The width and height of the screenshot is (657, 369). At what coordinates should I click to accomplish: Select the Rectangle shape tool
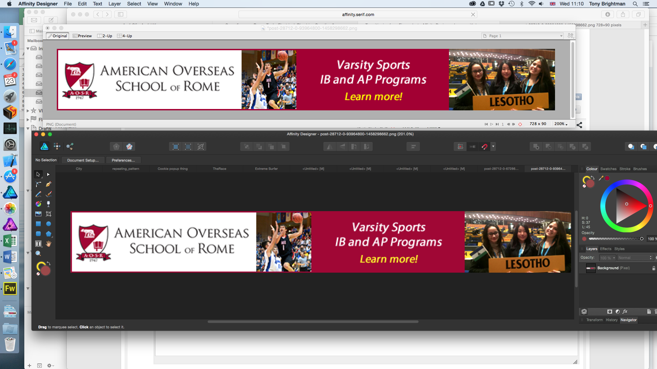(38, 224)
